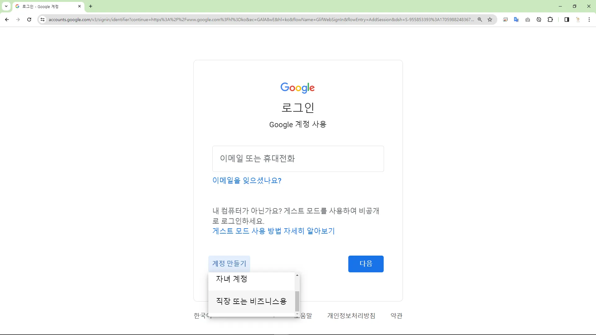
Task: Open the zoom magnifier icon in address bar
Action: point(480,20)
